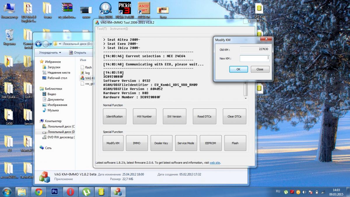Image resolution: width=350 pixels, height=197 pixels.
Task: Open the Instrument(I) menu
Action: 119,29
